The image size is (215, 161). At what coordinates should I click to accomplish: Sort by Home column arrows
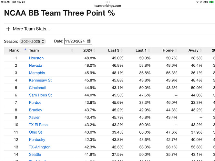point(176,50)
